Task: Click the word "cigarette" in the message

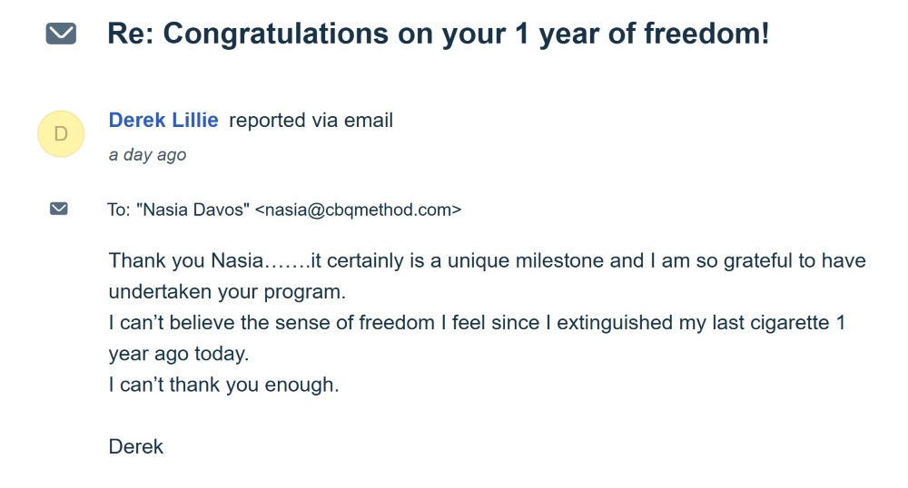Action: point(781,323)
